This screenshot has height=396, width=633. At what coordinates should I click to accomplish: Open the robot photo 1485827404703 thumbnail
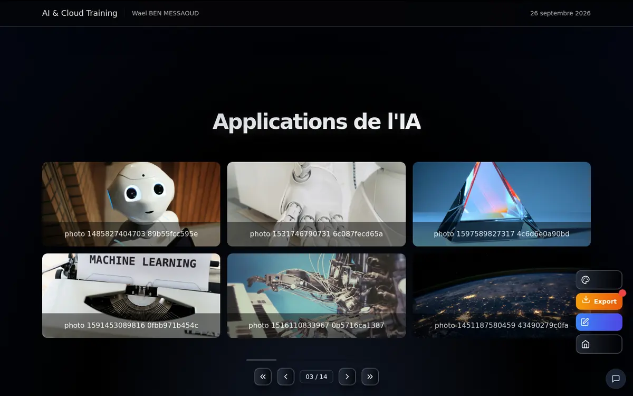(x=131, y=204)
